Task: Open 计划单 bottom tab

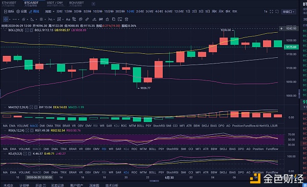Action: 24,185
